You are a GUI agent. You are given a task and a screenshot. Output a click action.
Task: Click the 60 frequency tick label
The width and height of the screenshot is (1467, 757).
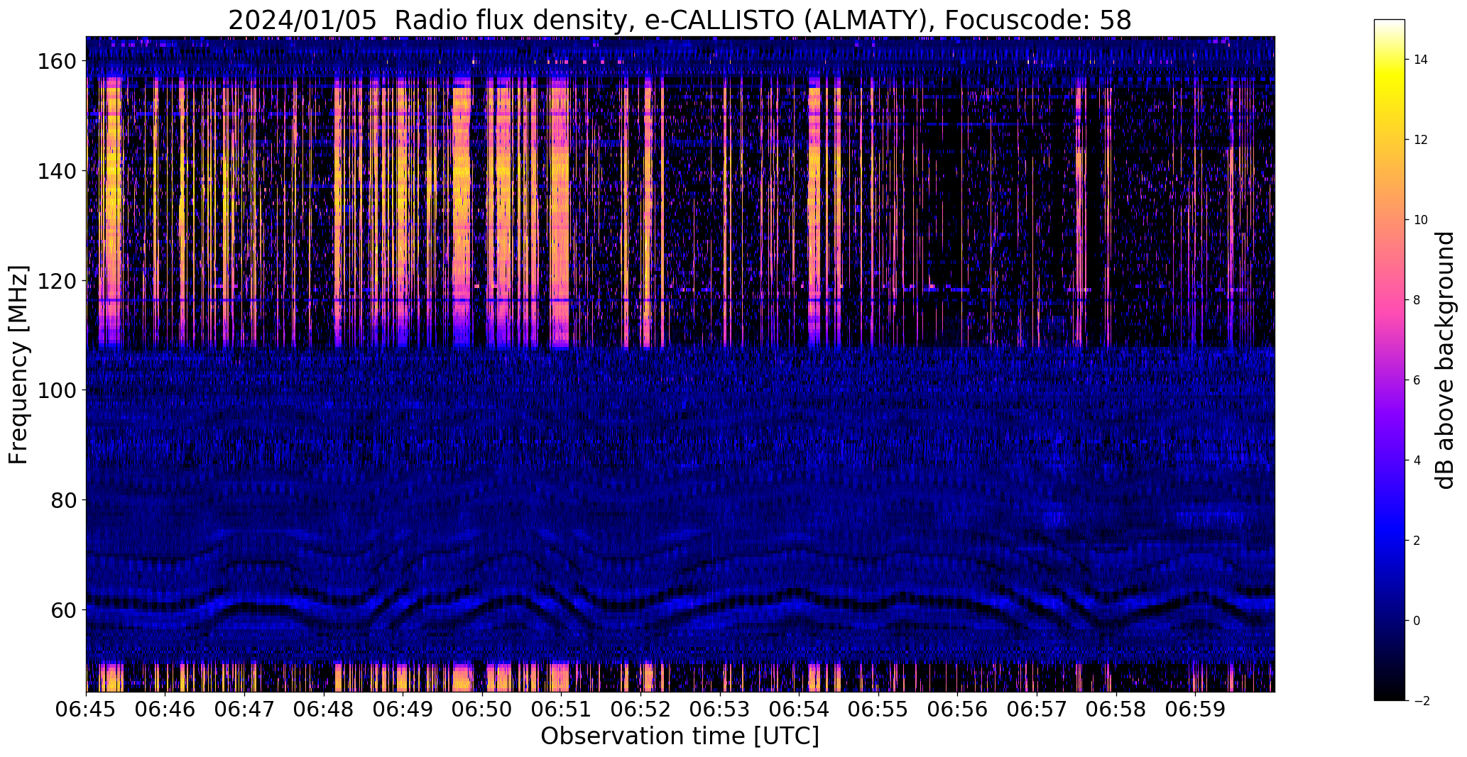[x=62, y=609]
